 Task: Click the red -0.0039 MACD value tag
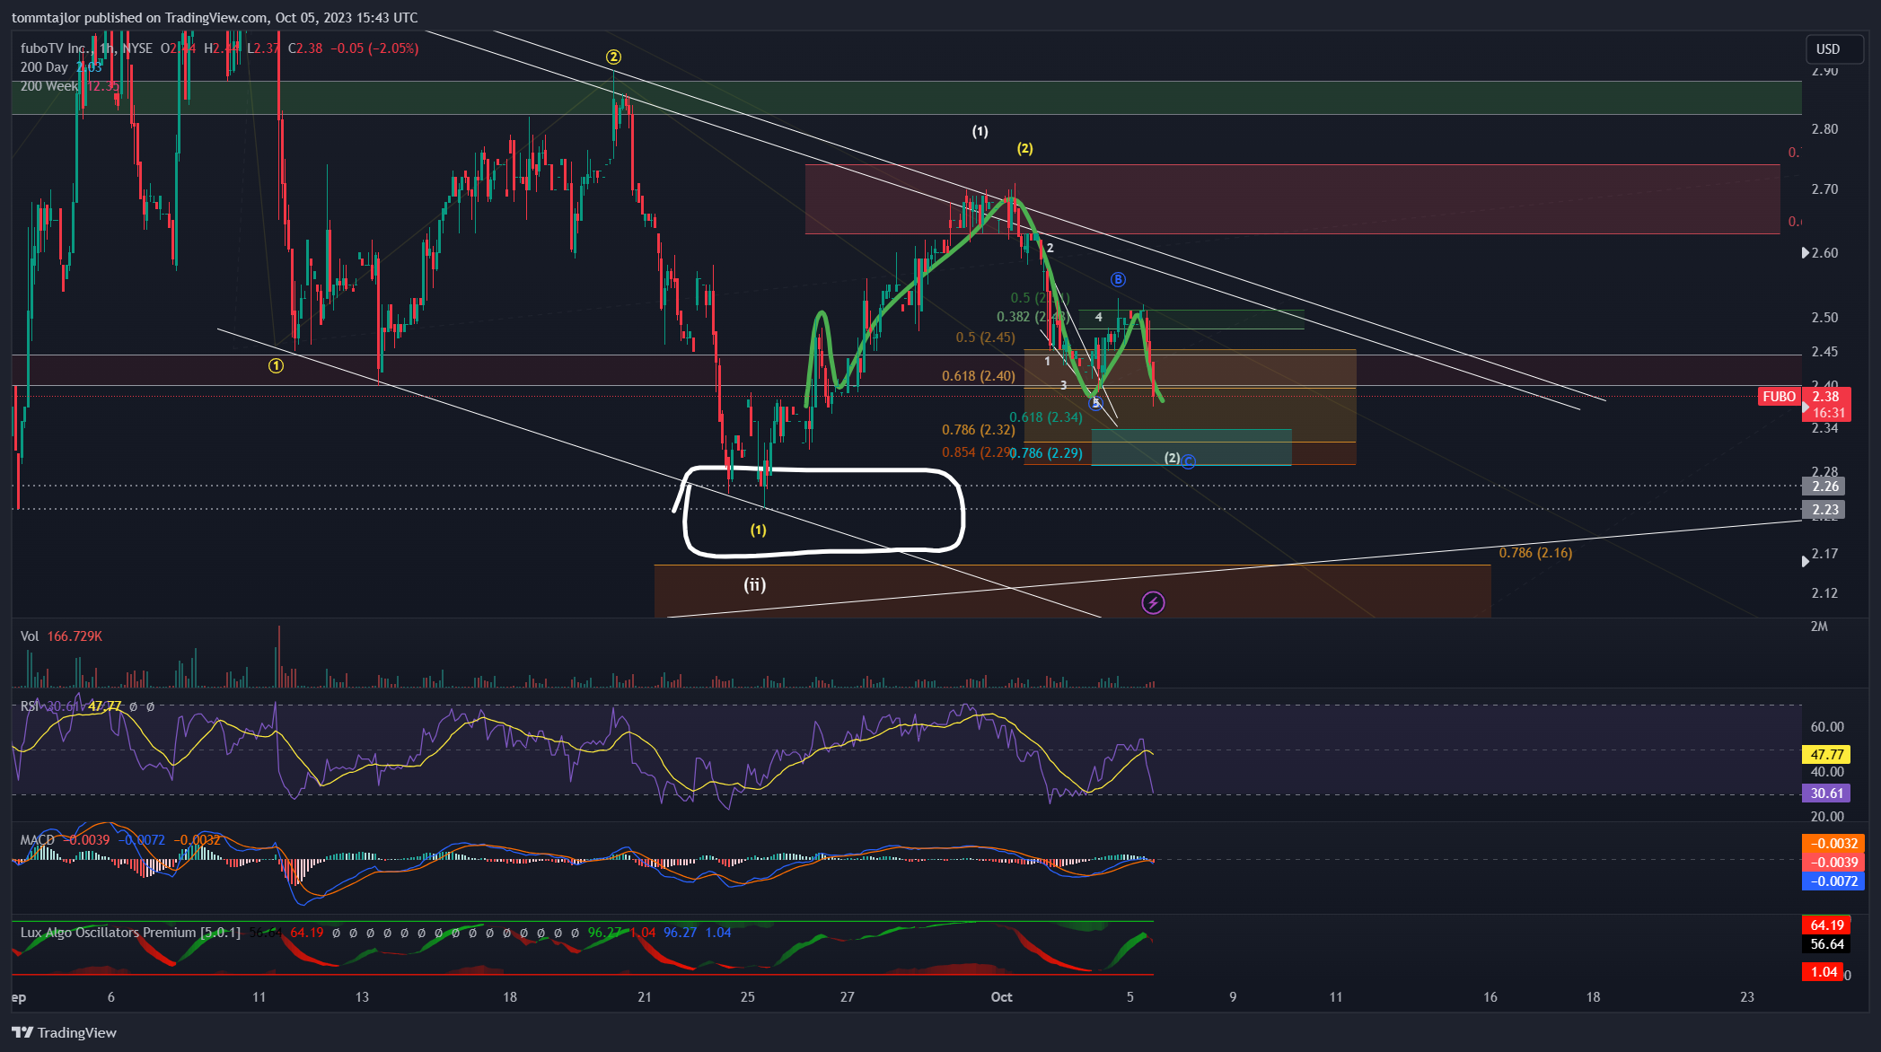click(1833, 863)
